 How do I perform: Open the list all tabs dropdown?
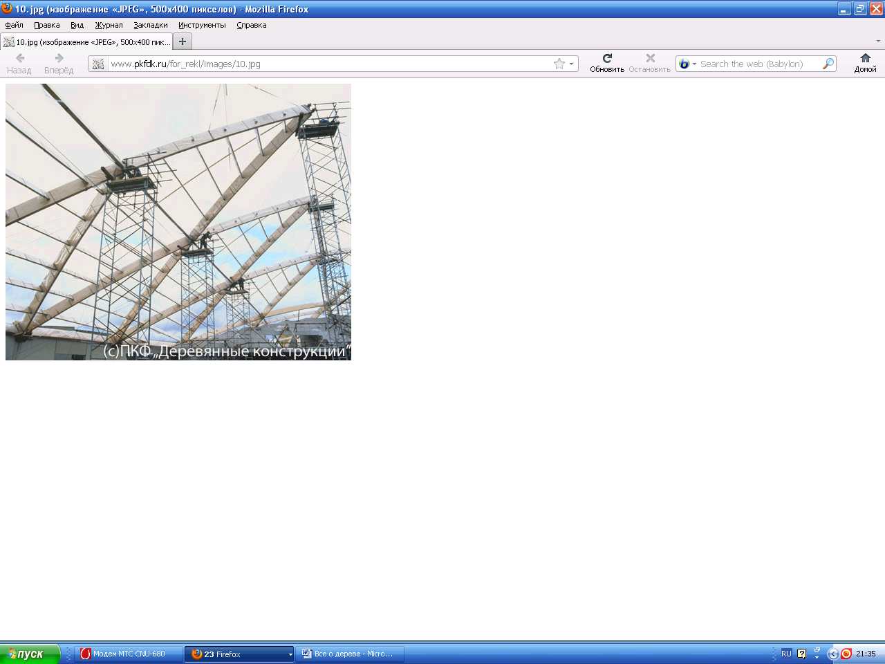tap(878, 41)
